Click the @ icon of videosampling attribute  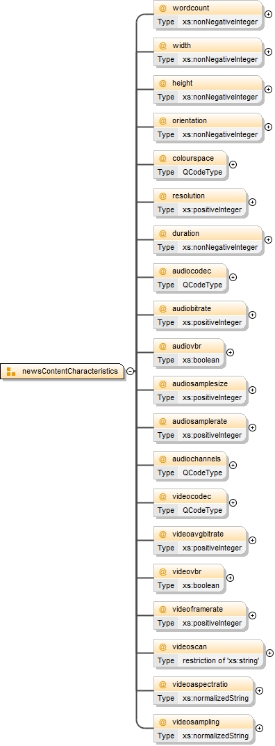tap(163, 722)
